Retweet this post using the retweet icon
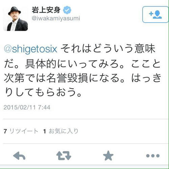Image resolution: width=169 pixels, height=169 pixels. click(64, 156)
